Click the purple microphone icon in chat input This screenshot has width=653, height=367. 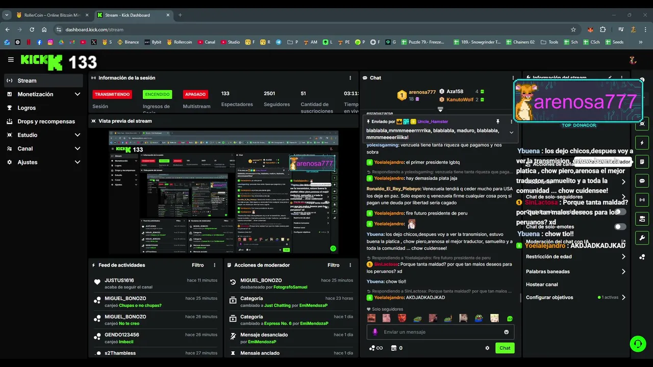pos(375,332)
